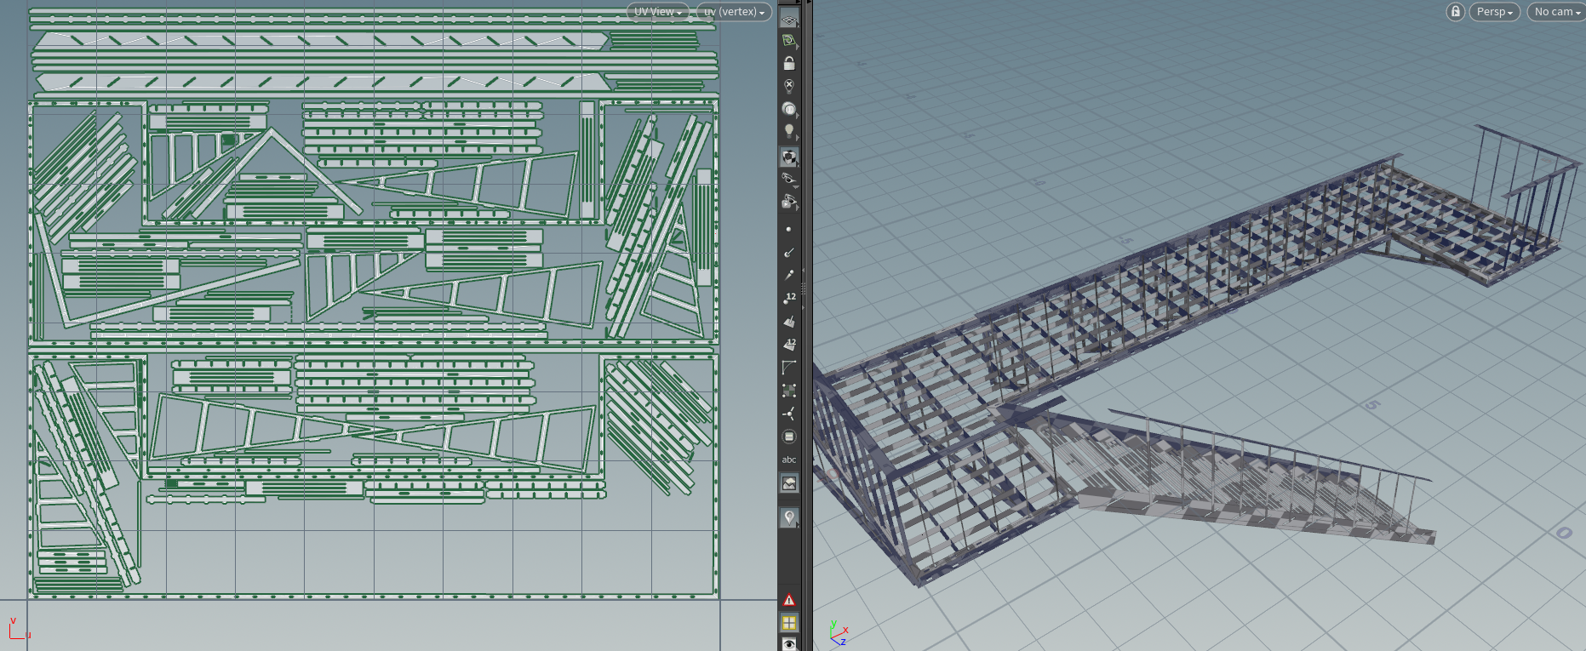Click the display points dot icon
1586x651 pixels.
[789, 229]
